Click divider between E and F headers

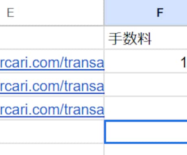pos(104,13)
